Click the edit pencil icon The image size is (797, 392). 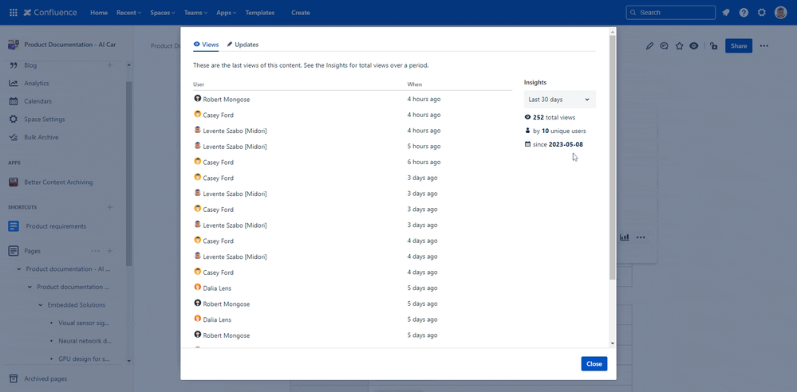pos(649,46)
